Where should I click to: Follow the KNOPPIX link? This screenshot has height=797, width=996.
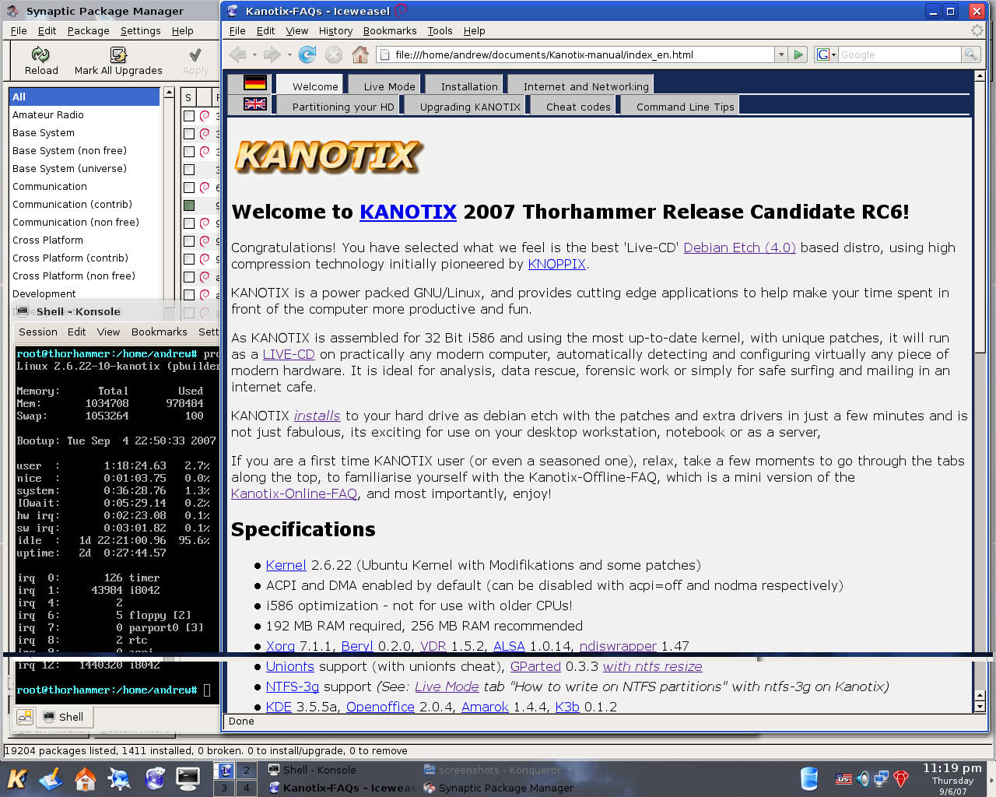556,264
